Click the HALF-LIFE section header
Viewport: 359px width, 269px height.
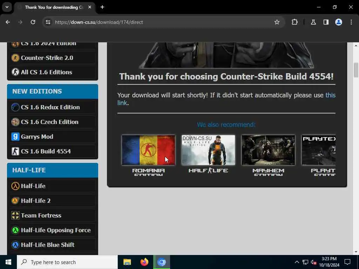[53, 170]
